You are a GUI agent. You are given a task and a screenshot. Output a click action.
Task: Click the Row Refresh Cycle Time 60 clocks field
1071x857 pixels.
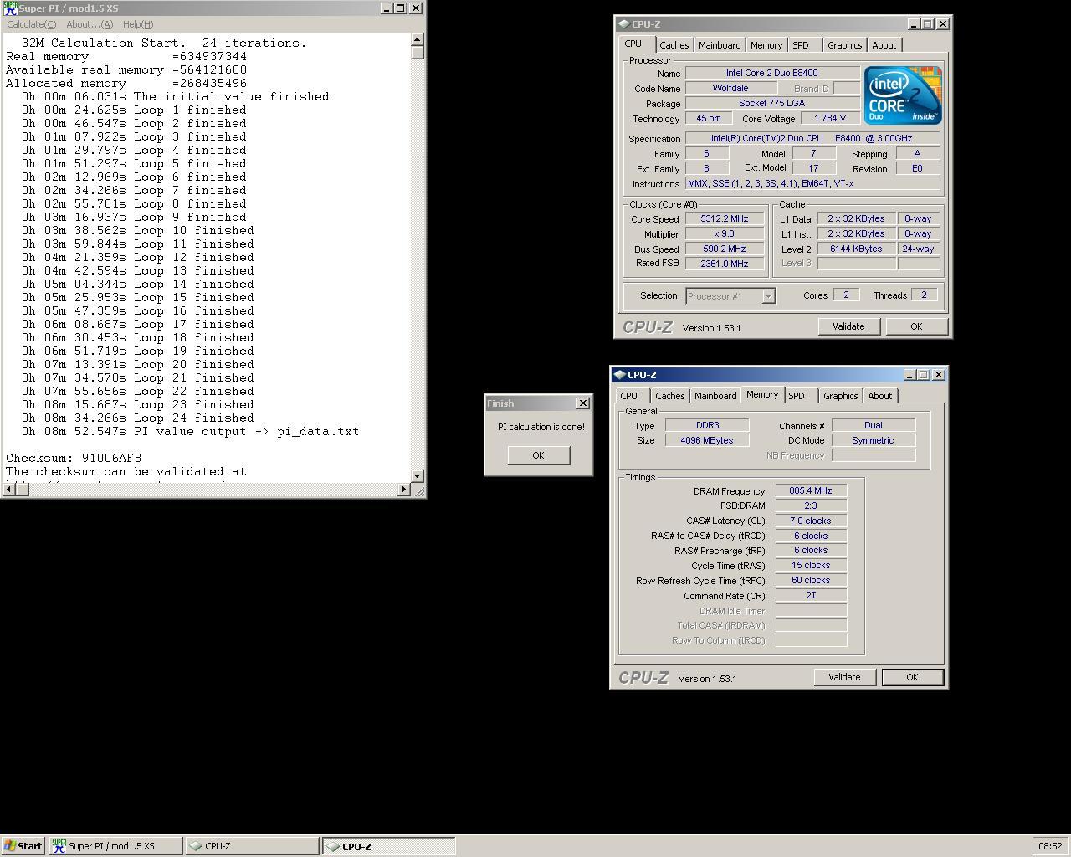811,580
